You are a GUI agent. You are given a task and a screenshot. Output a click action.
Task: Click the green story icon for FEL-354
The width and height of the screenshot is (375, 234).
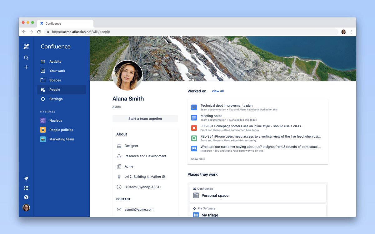tap(194, 138)
